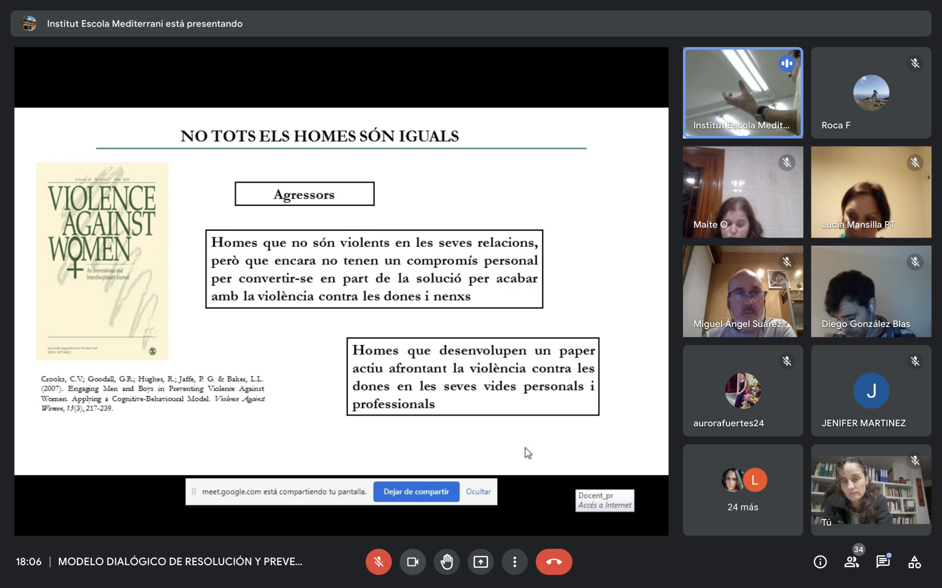Open the chat messages panel
Image resolution: width=942 pixels, height=588 pixels.
click(x=883, y=561)
